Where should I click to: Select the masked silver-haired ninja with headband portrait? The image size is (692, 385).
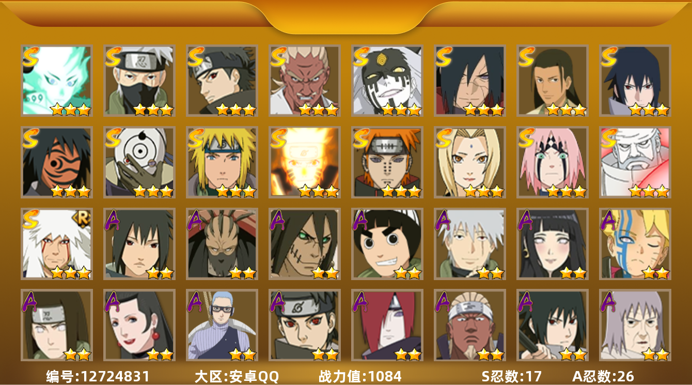coord(139,80)
